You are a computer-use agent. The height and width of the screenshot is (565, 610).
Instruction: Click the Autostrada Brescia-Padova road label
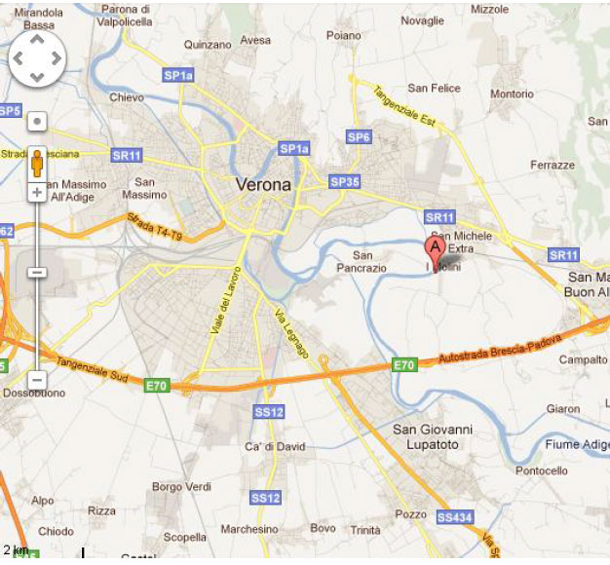coord(500,349)
